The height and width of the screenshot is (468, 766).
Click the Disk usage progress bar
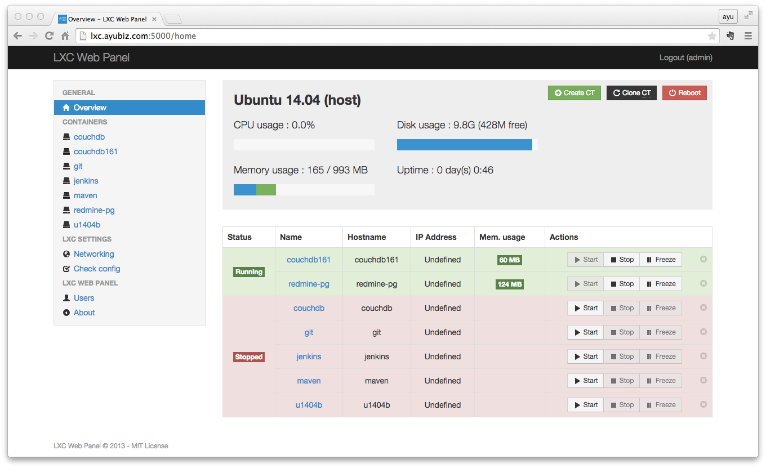(x=464, y=144)
